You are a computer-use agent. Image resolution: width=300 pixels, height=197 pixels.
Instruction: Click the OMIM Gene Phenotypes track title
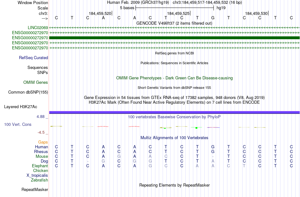click(174, 78)
